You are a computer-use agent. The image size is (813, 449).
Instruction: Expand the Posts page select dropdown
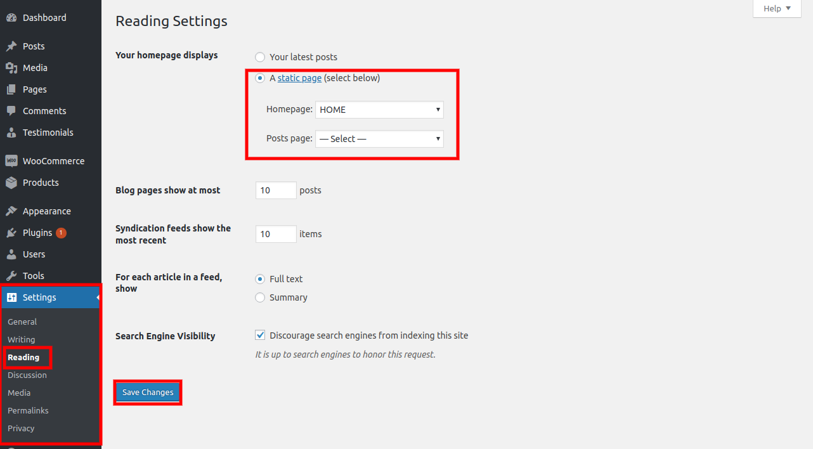click(x=379, y=139)
